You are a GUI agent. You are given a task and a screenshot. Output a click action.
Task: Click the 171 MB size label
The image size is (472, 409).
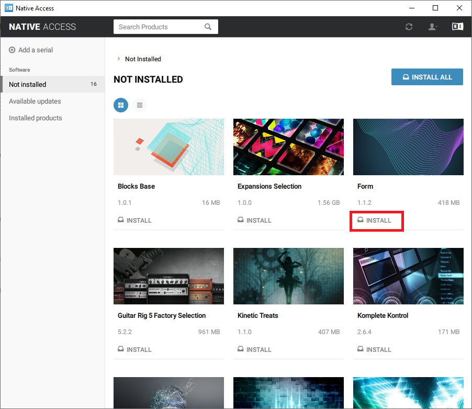[448, 332]
